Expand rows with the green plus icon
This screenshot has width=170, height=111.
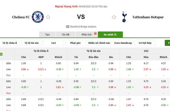click(1, 54)
